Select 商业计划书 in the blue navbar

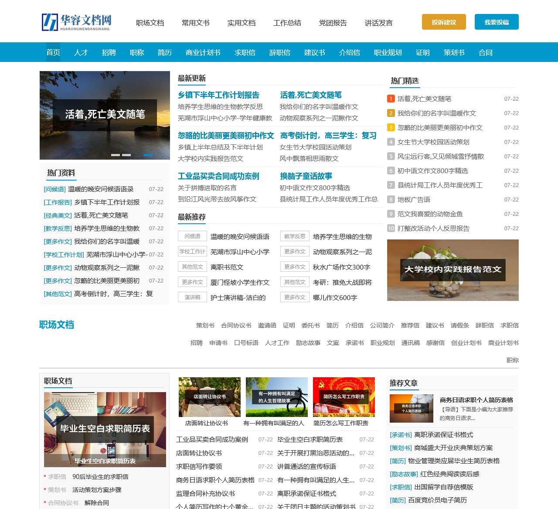[x=203, y=52]
